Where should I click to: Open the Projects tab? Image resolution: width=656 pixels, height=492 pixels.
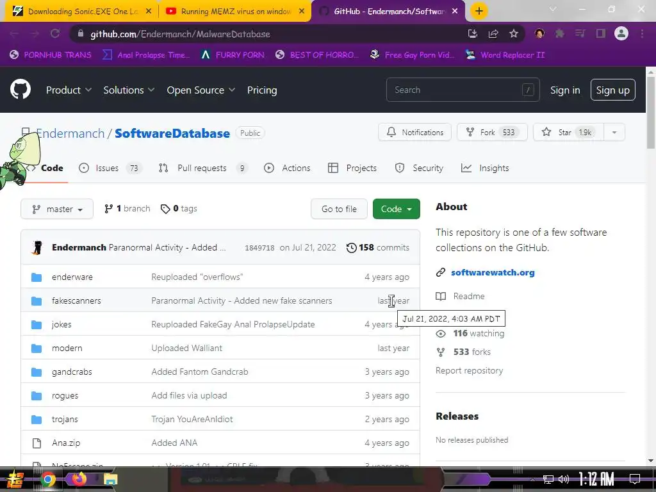pyautogui.click(x=352, y=168)
